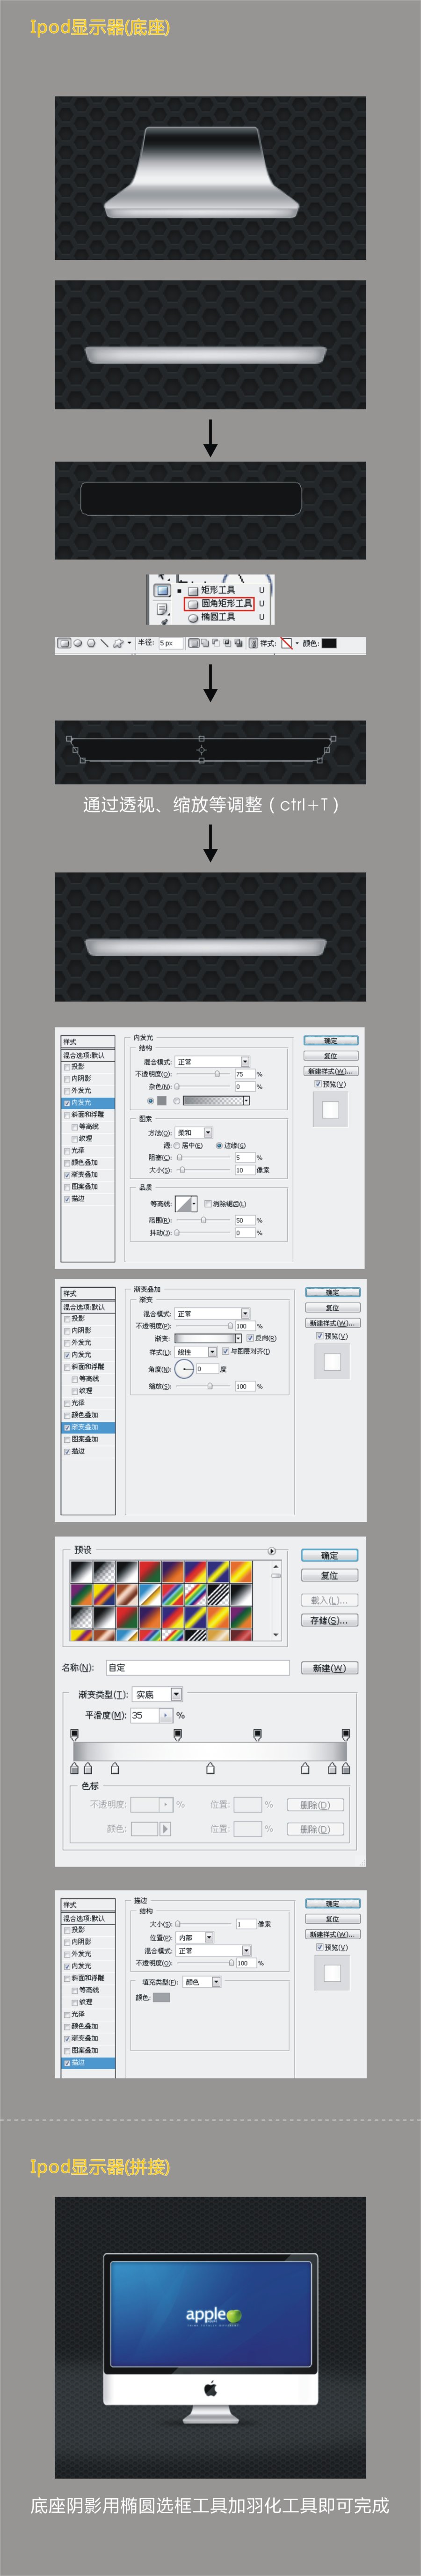Expand gradient picker arrow in Inner Glow structure

pos(246,1101)
